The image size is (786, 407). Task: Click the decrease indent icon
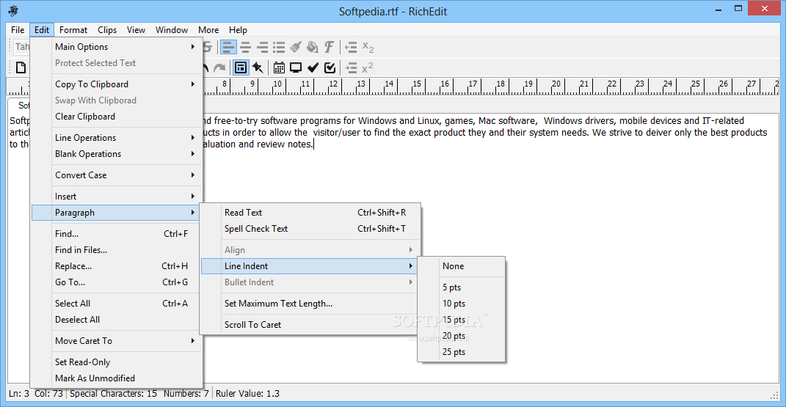[x=351, y=48]
